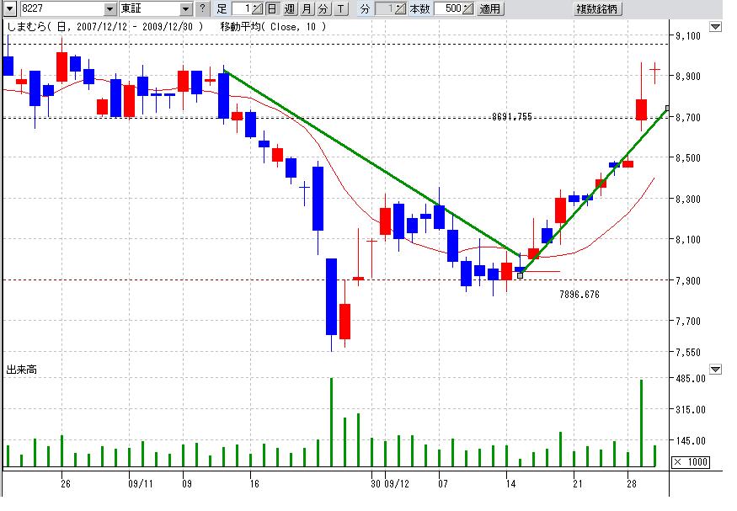Switch chart to weekly (週) candles
This screenshot has height=511, width=737.
289,9
